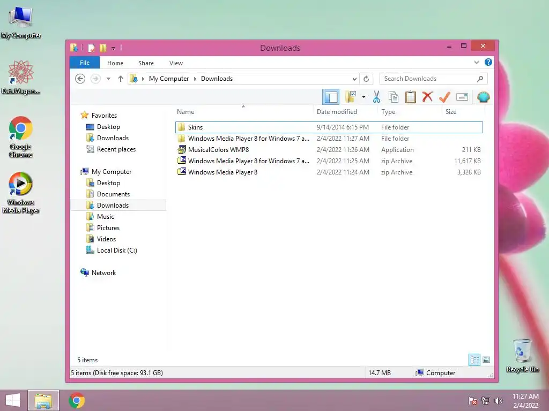The height and width of the screenshot is (411, 549).
Task: Sort by Date modified column header
Action: click(346, 112)
